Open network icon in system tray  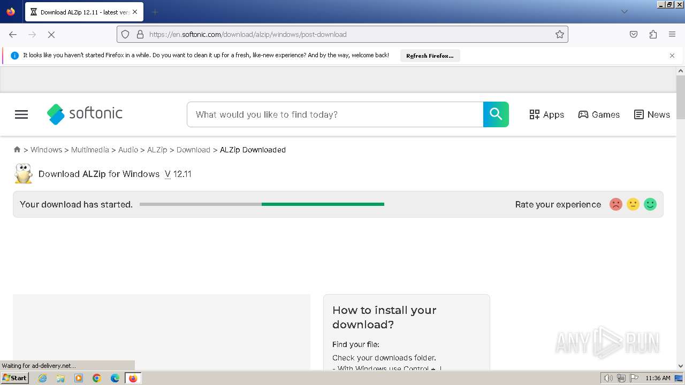[x=621, y=378]
